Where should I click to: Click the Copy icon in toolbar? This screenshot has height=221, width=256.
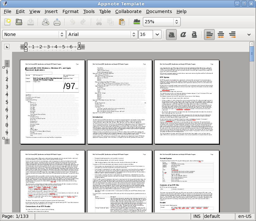[110, 22]
